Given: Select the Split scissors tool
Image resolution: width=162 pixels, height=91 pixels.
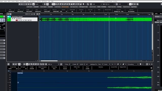Looking at the screenshot, I should coord(63,4).
